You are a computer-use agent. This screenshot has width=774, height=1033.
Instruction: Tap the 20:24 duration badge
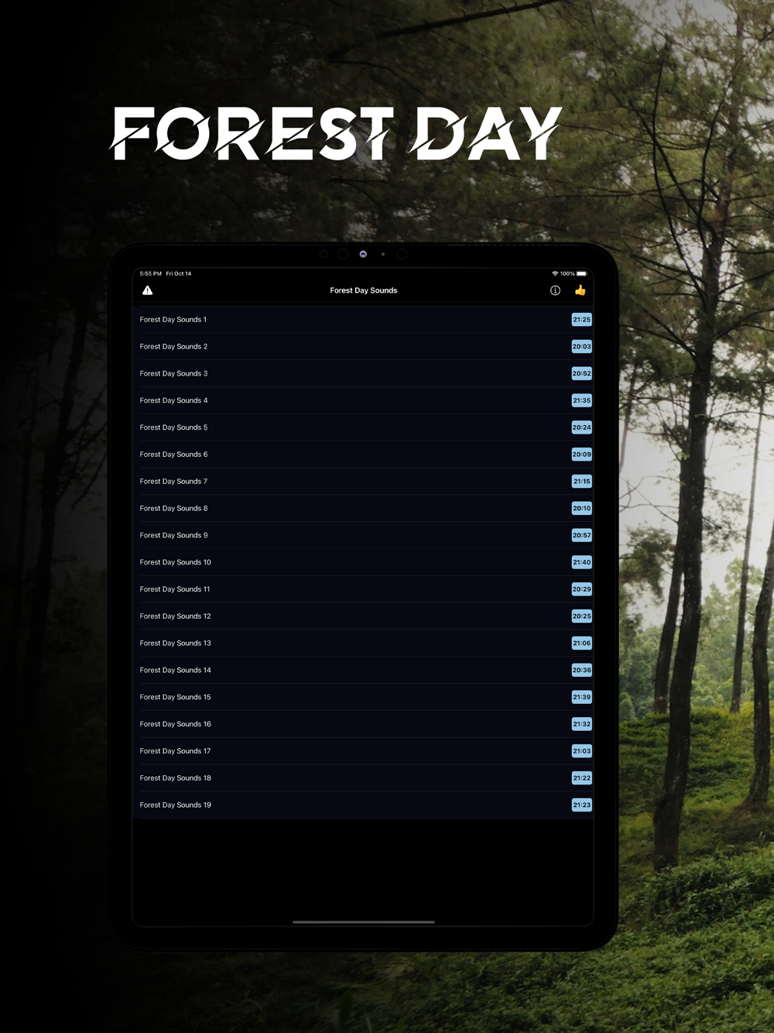pyautogui.click(x=581, y=427)
